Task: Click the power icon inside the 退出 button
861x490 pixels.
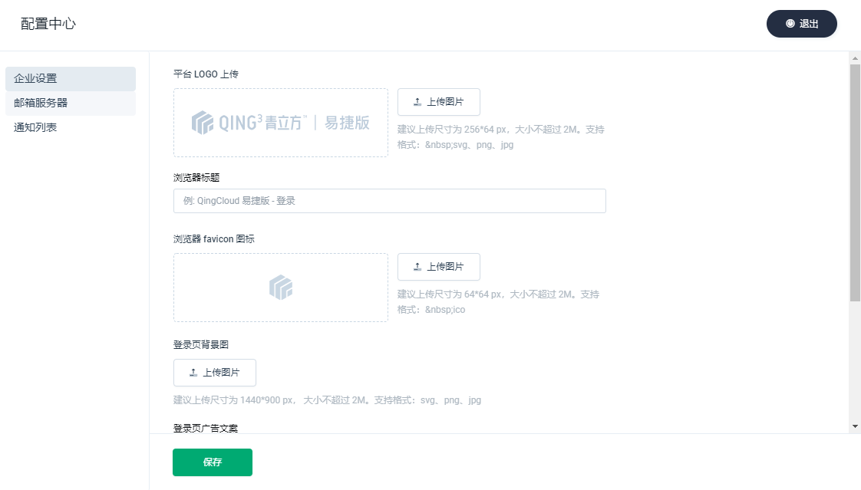Action: [x=790, y=24]
